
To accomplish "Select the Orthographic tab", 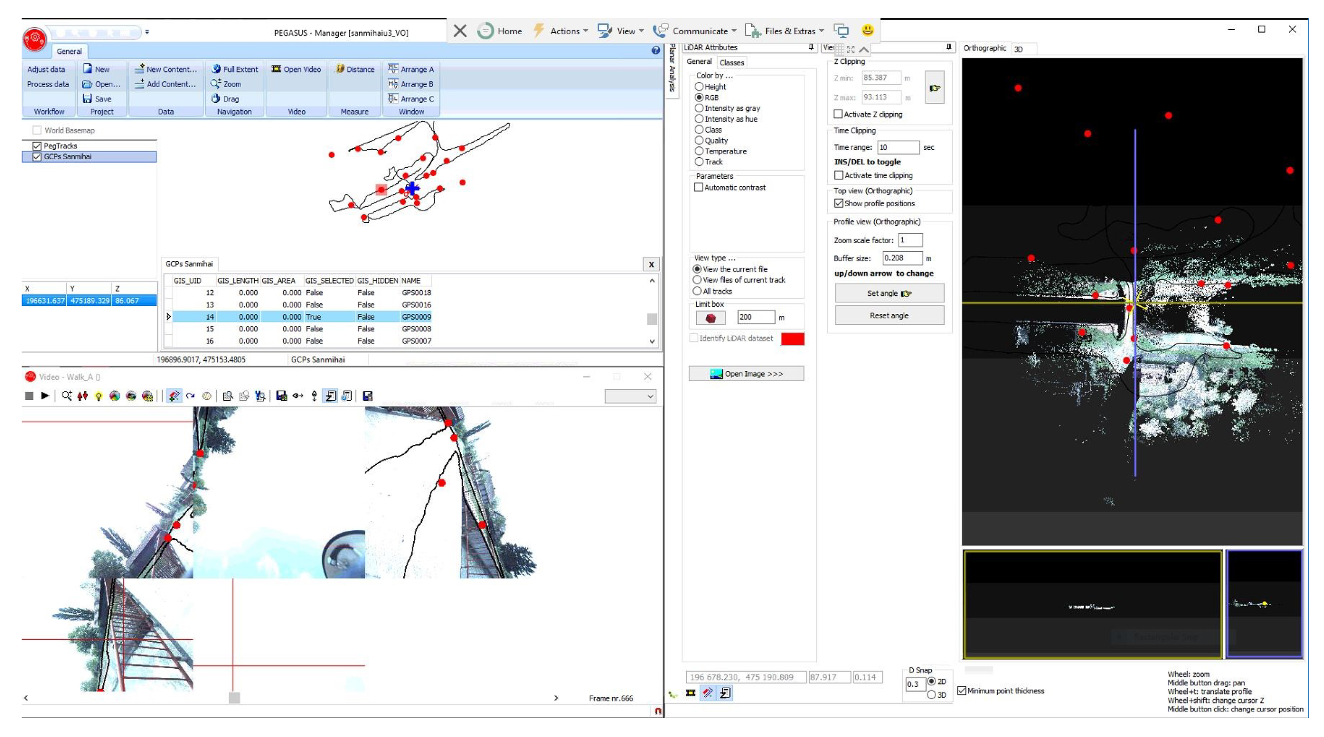I will coord(984,48).
